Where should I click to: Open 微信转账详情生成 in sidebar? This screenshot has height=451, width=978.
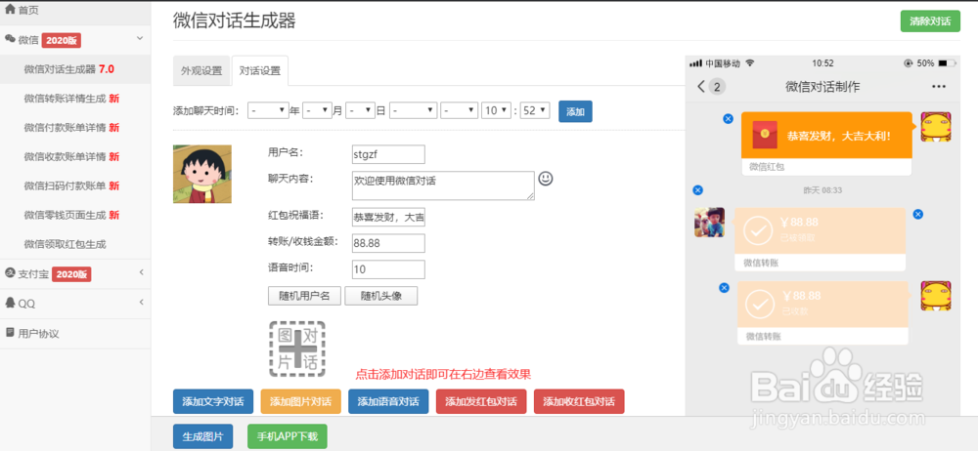71,99
